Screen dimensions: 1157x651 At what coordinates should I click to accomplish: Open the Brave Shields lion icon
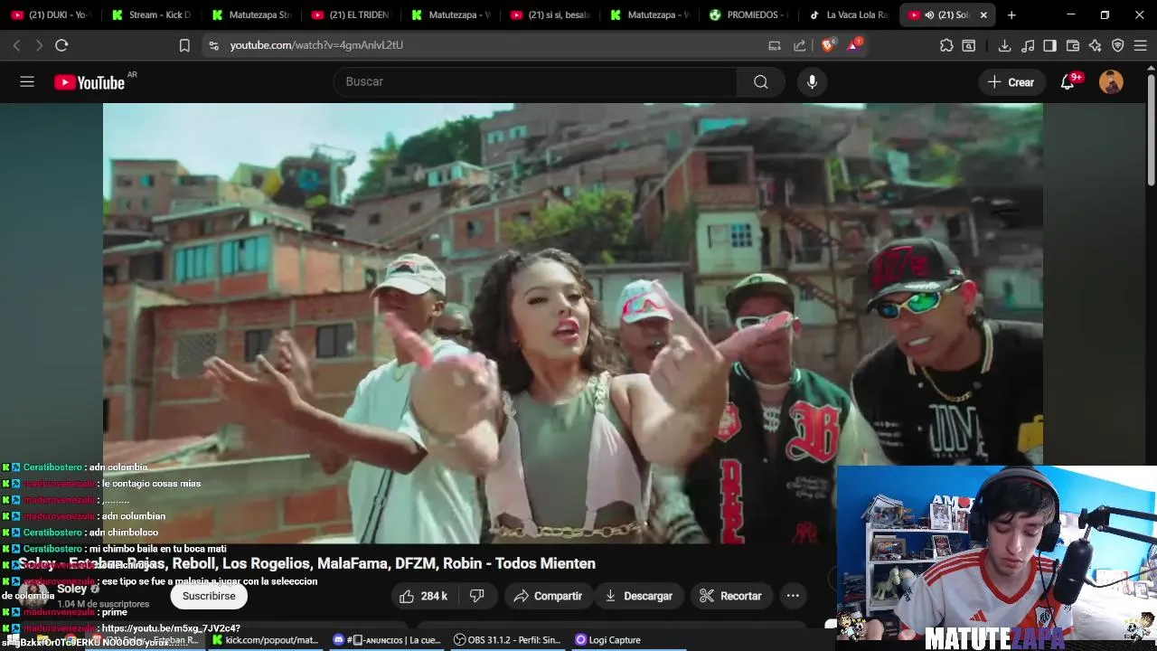pos(827,45)
